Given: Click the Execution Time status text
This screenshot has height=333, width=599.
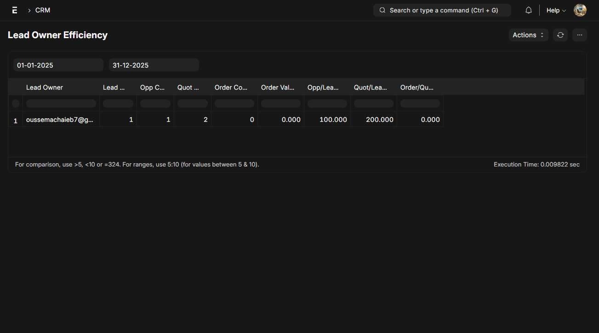Looking at the screenshot, I should tap(536, 164).
